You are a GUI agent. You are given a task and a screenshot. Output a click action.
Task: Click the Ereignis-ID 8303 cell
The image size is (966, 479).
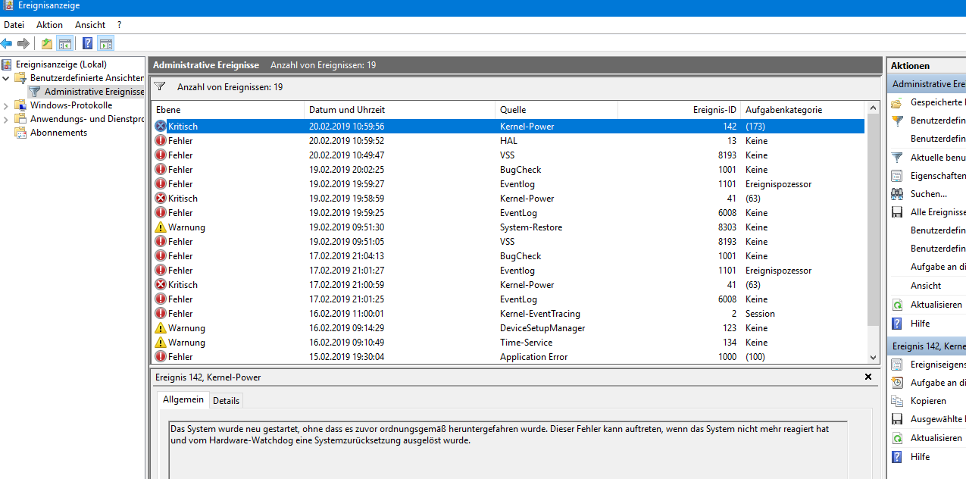coord(727,227)
